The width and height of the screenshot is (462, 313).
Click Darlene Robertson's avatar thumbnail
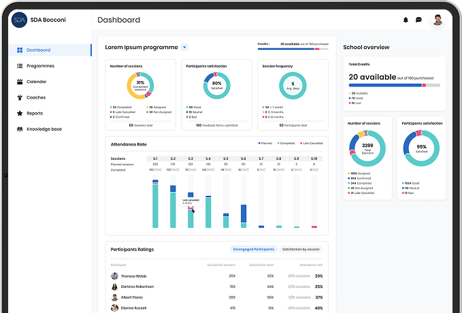point(114,287)
